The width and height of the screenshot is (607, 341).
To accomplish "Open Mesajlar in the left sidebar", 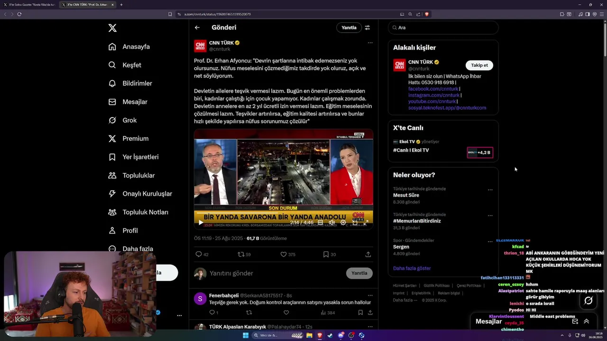I will pos(128,102).
